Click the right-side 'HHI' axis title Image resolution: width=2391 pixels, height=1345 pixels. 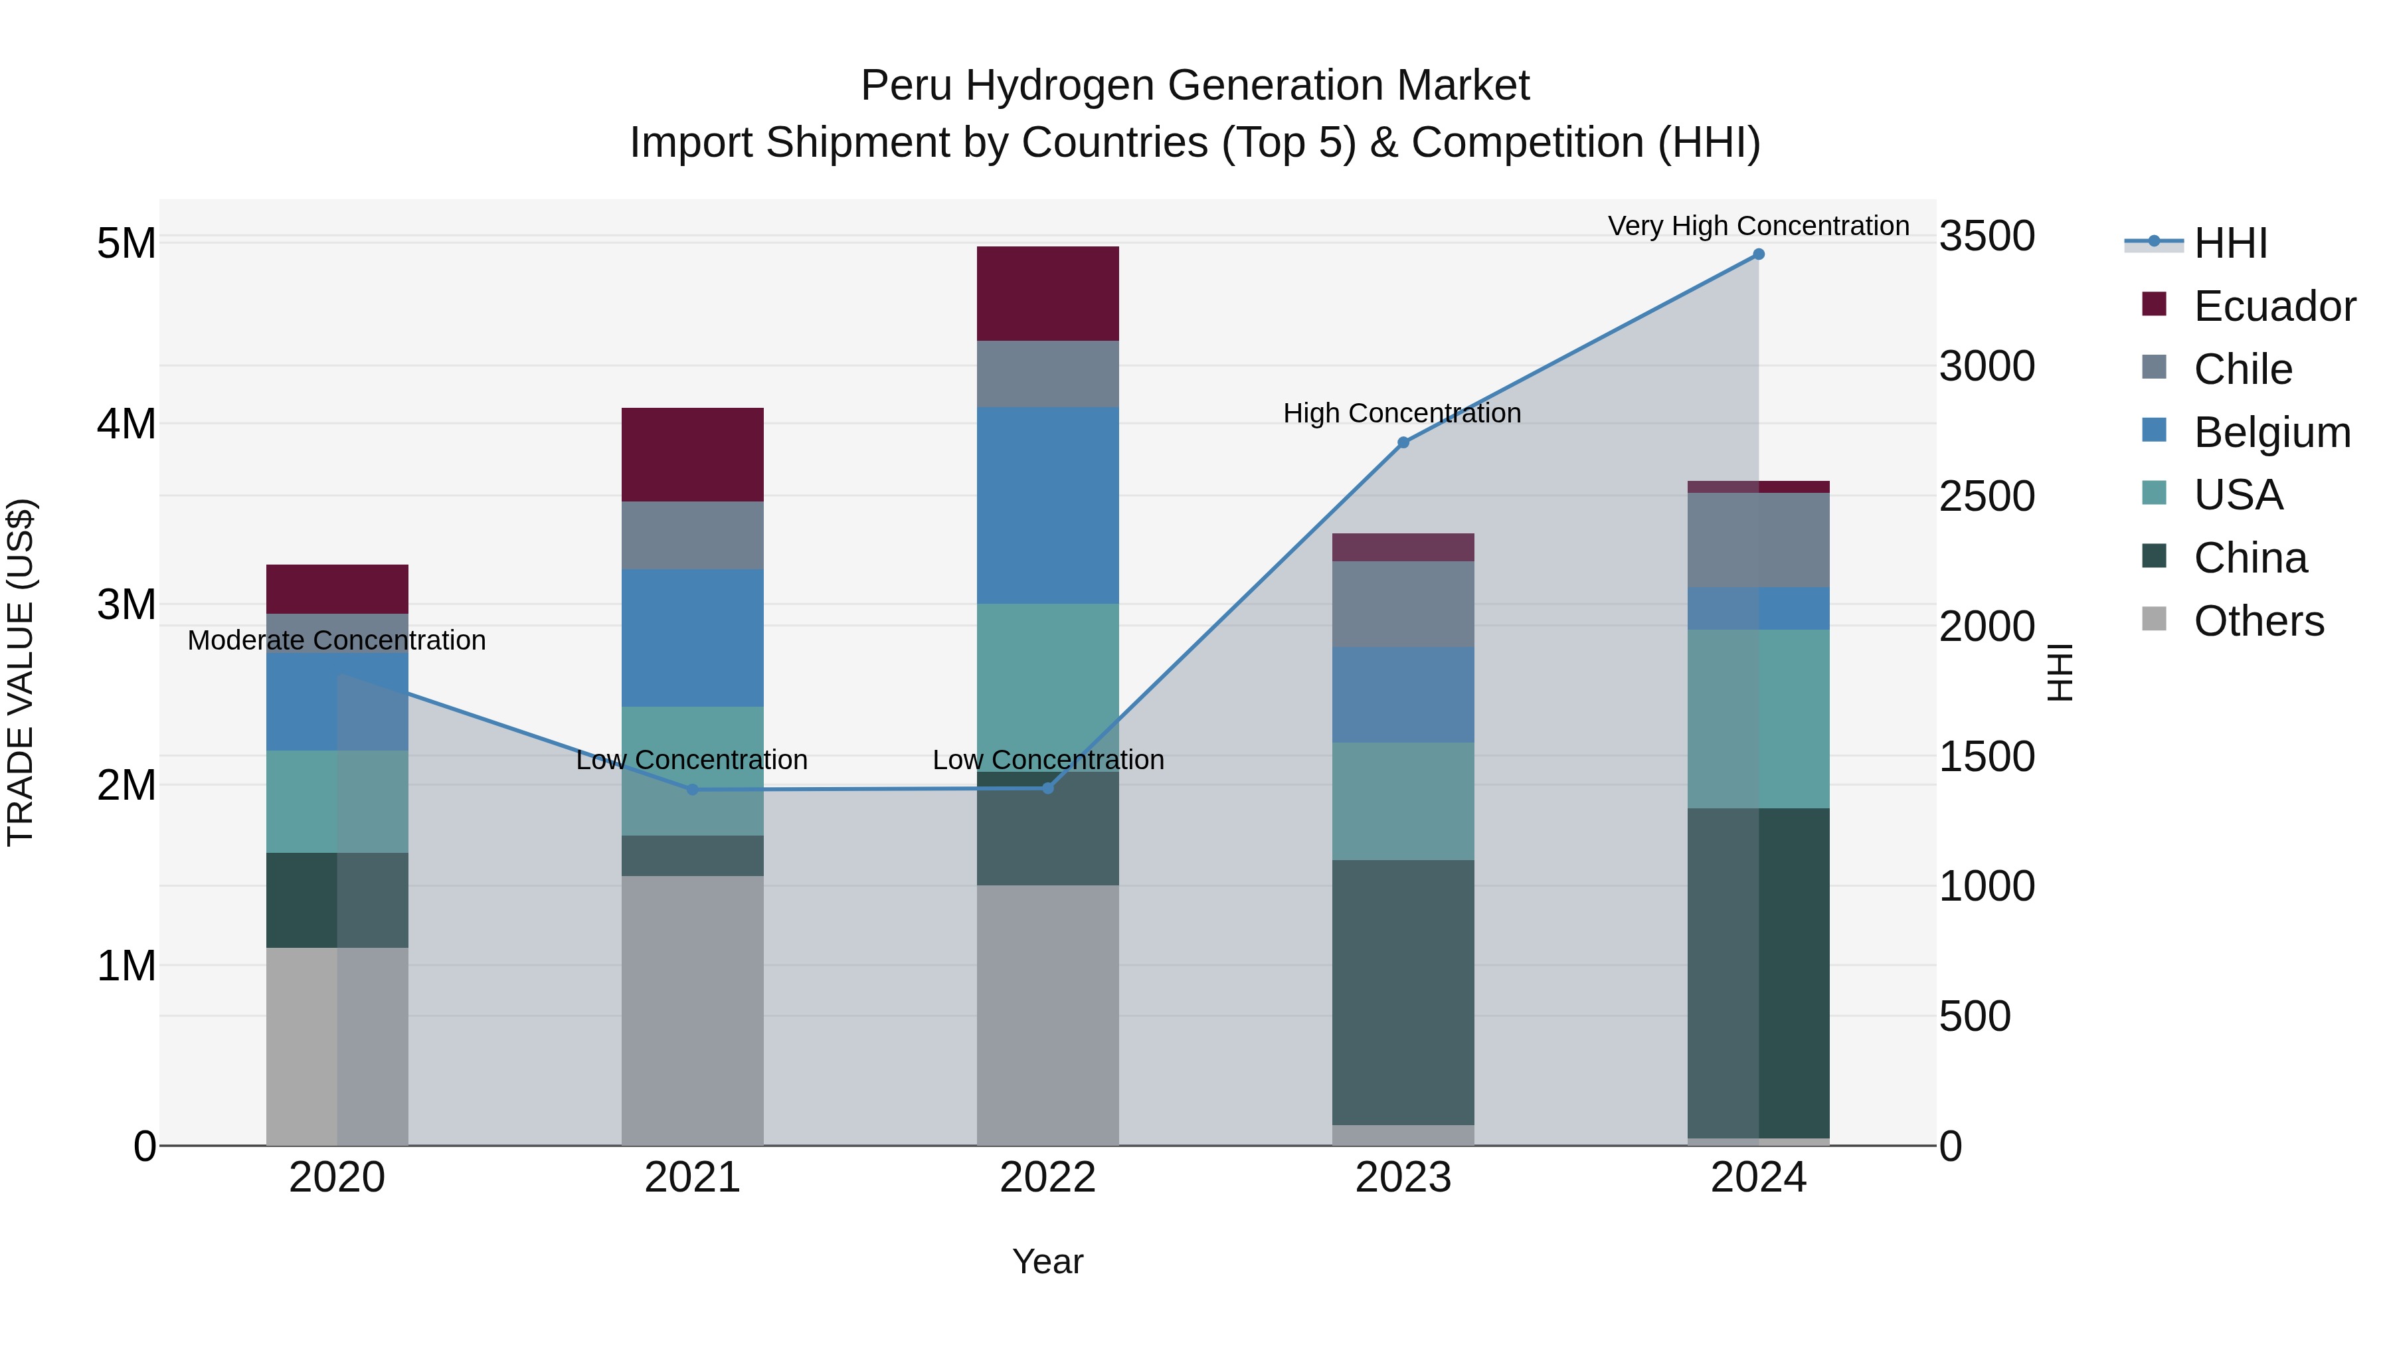click(x=2060, y=672)
